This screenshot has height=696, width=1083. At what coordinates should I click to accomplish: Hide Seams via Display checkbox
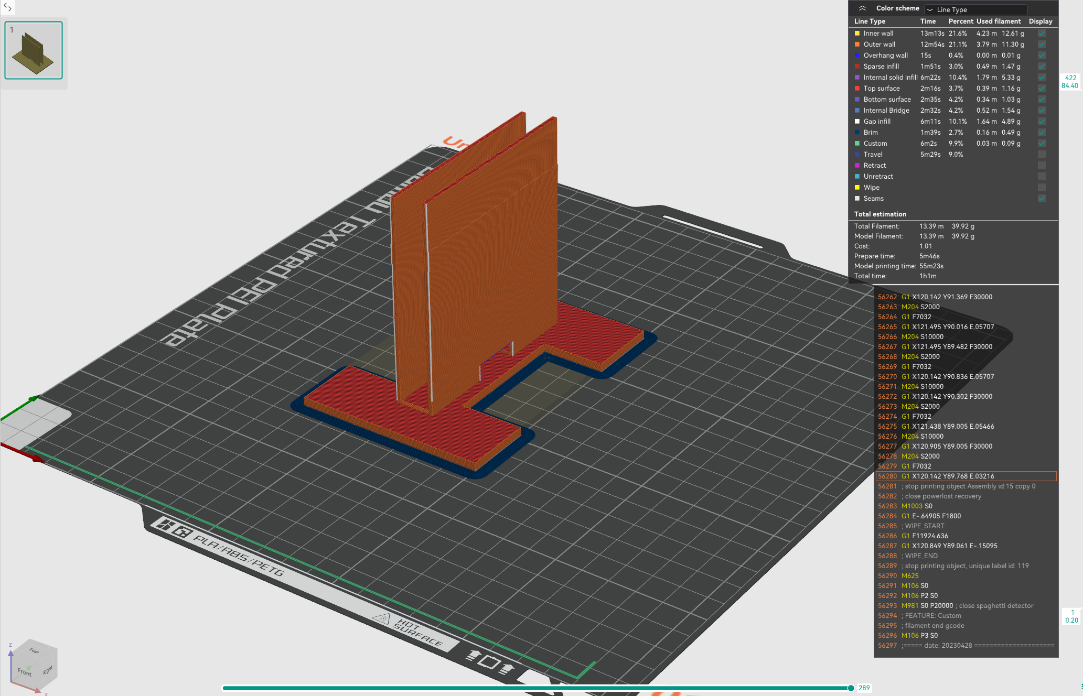pos(1042,199)
